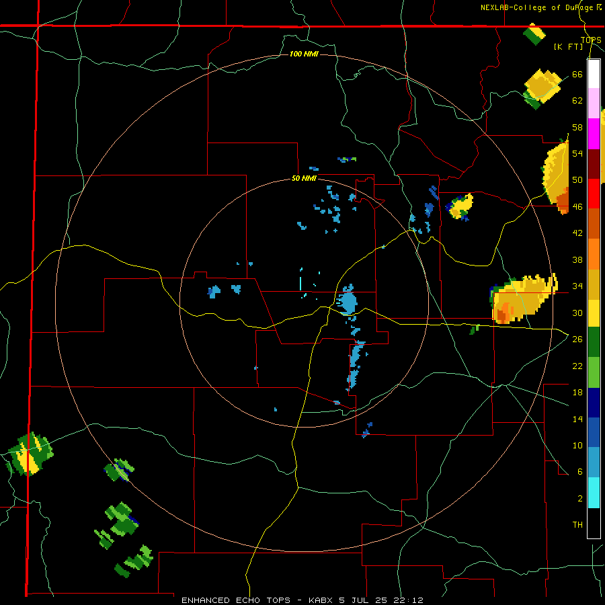Click the ENHANCED ECHO TOPS caption
Screen dimensions: 605x605
click(x=236, y=600)
